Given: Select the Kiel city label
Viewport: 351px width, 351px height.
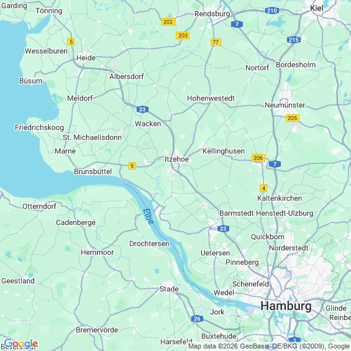Looking at the screenshot, I should point(317,8).
